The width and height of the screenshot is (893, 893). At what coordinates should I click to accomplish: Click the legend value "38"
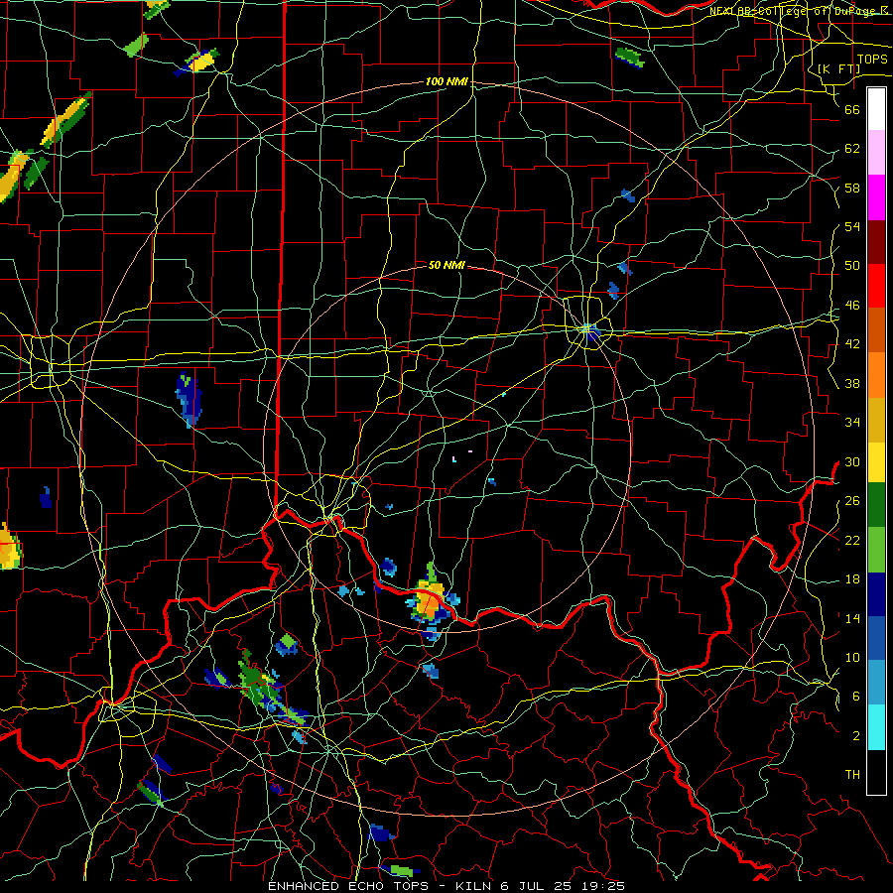tap(852, 383)
